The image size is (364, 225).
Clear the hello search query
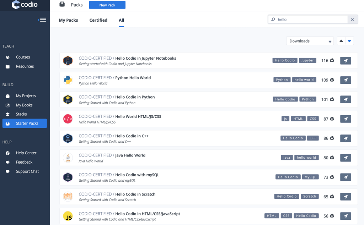coord(352,19)
